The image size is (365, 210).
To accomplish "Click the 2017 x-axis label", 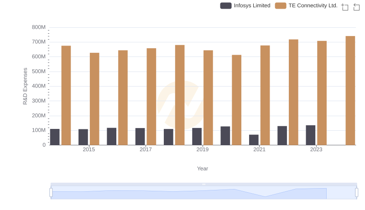I will tap(146, 149).
